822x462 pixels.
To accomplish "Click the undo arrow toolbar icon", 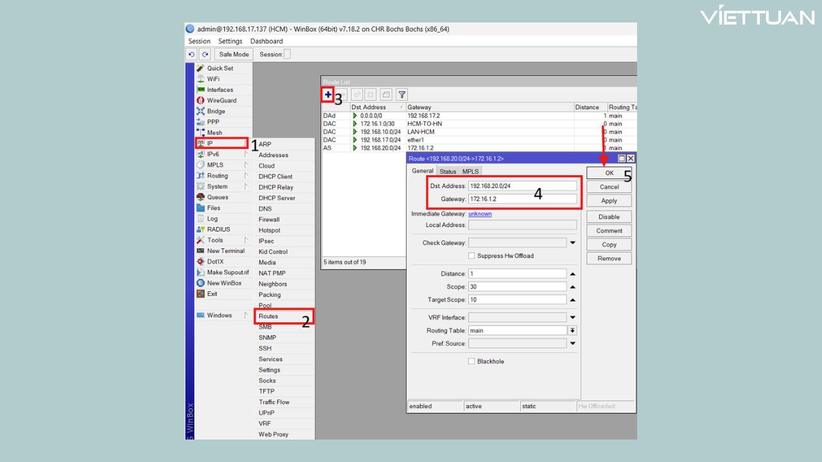I will pyautogui.click(x=191, y=55).
